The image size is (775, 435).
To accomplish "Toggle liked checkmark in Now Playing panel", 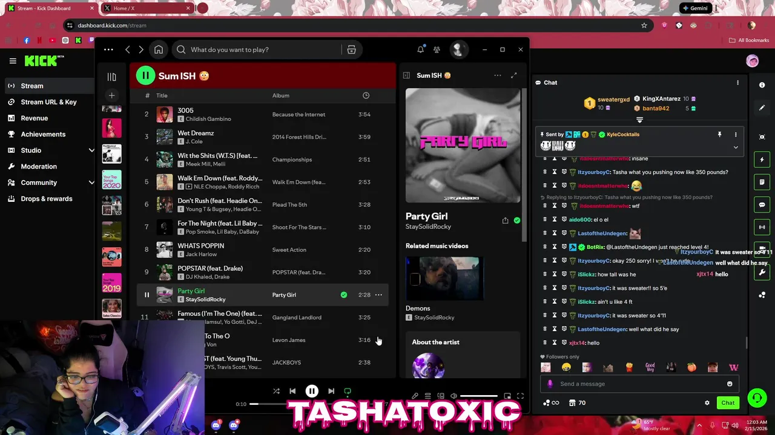I will pyautogui.click(x=516, y=221).
